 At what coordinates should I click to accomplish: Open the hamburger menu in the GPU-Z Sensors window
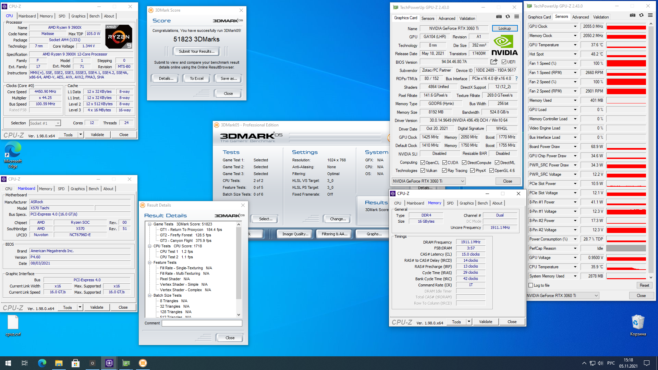coord(650,15)
